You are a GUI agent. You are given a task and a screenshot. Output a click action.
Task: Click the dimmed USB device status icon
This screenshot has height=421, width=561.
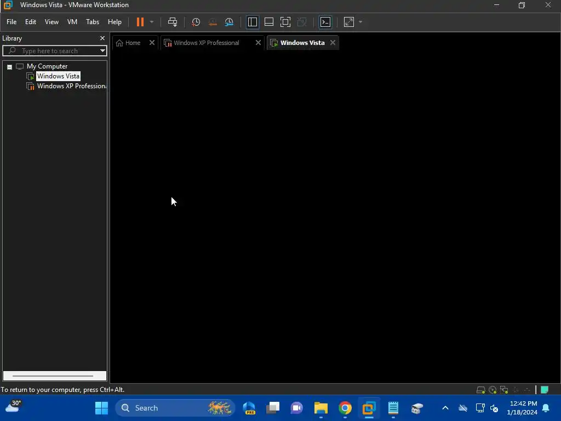[526, 390]
